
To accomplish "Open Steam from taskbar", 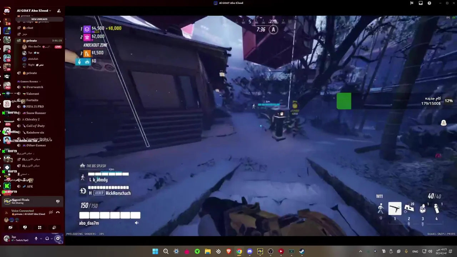I will tap(302, 251).
